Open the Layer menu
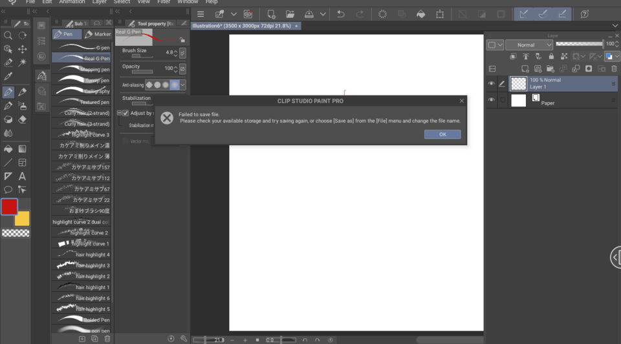This screenshot has width=621, height=344. [100, 2]
